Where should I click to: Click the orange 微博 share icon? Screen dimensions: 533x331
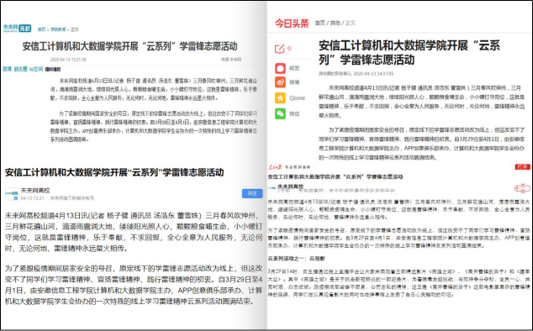tap(281, 82)
